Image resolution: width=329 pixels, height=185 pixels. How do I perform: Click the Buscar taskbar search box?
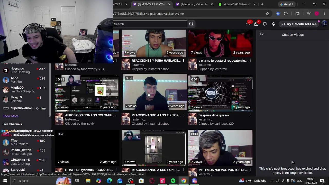(41, 181)
